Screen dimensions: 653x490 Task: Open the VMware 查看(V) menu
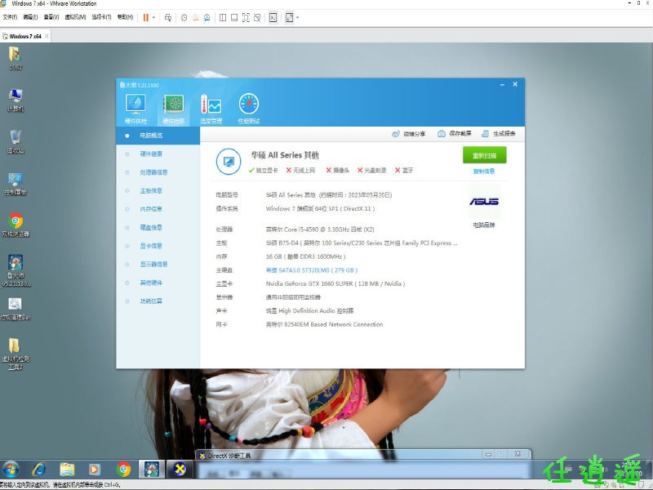pos(51,17)
